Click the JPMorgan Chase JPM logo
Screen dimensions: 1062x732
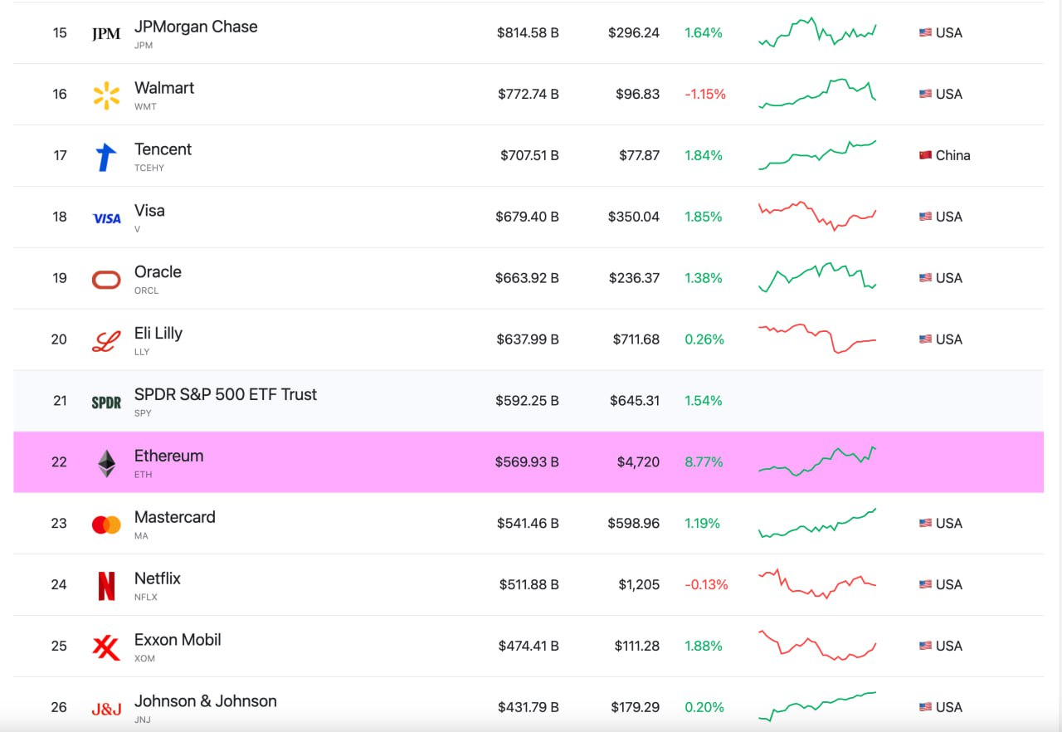pos(106,34)
